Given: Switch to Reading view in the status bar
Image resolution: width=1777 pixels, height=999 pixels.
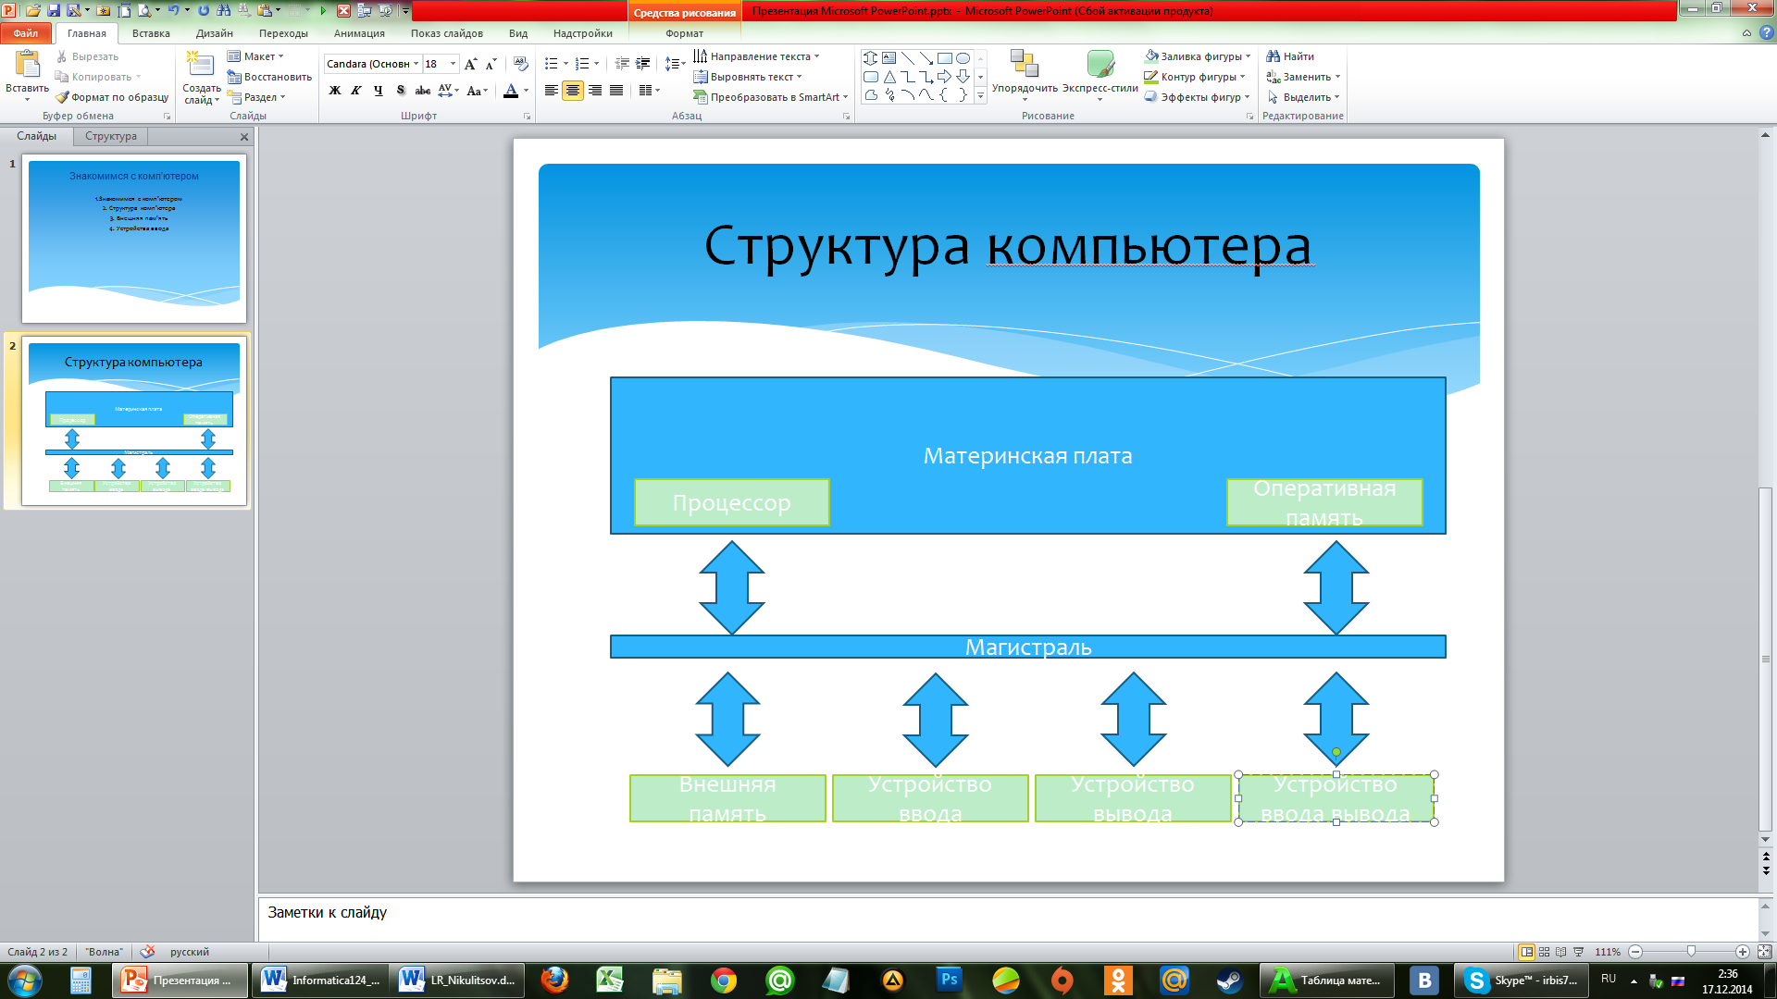Looking at the screenshot, I should pyautogui.click(x=1561, y=952).
